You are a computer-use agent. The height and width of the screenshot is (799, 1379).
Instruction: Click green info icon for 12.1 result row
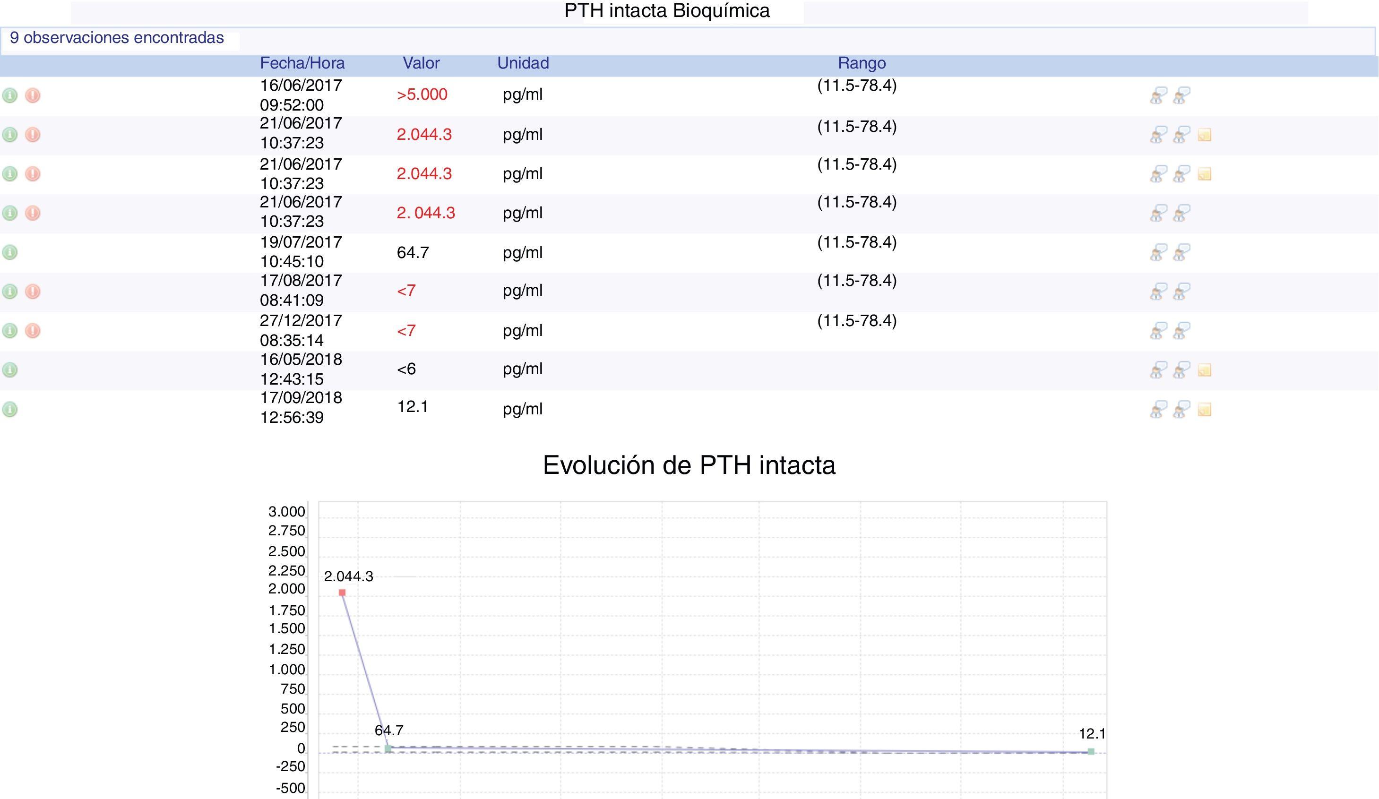pos(10,409)
